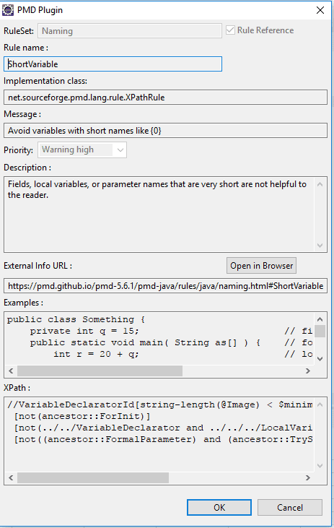The width and height of the screenshot is (334, 528).
Task: Confirm the rule with OK
Action: pyautogui.click(x=219, y=508)
